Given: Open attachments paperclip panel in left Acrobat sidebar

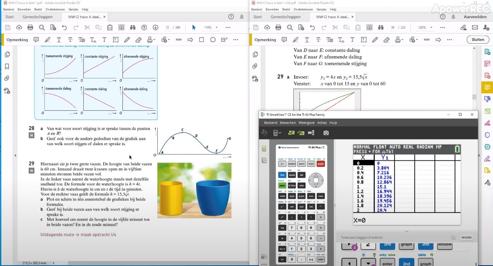Looking at the screenshot, I should [7, 78].
